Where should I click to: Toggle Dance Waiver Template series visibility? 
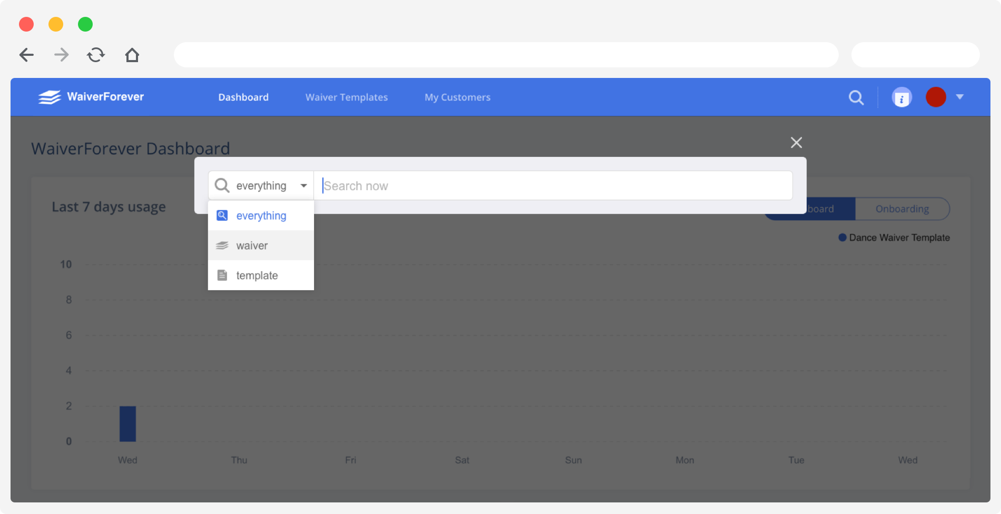894,238
